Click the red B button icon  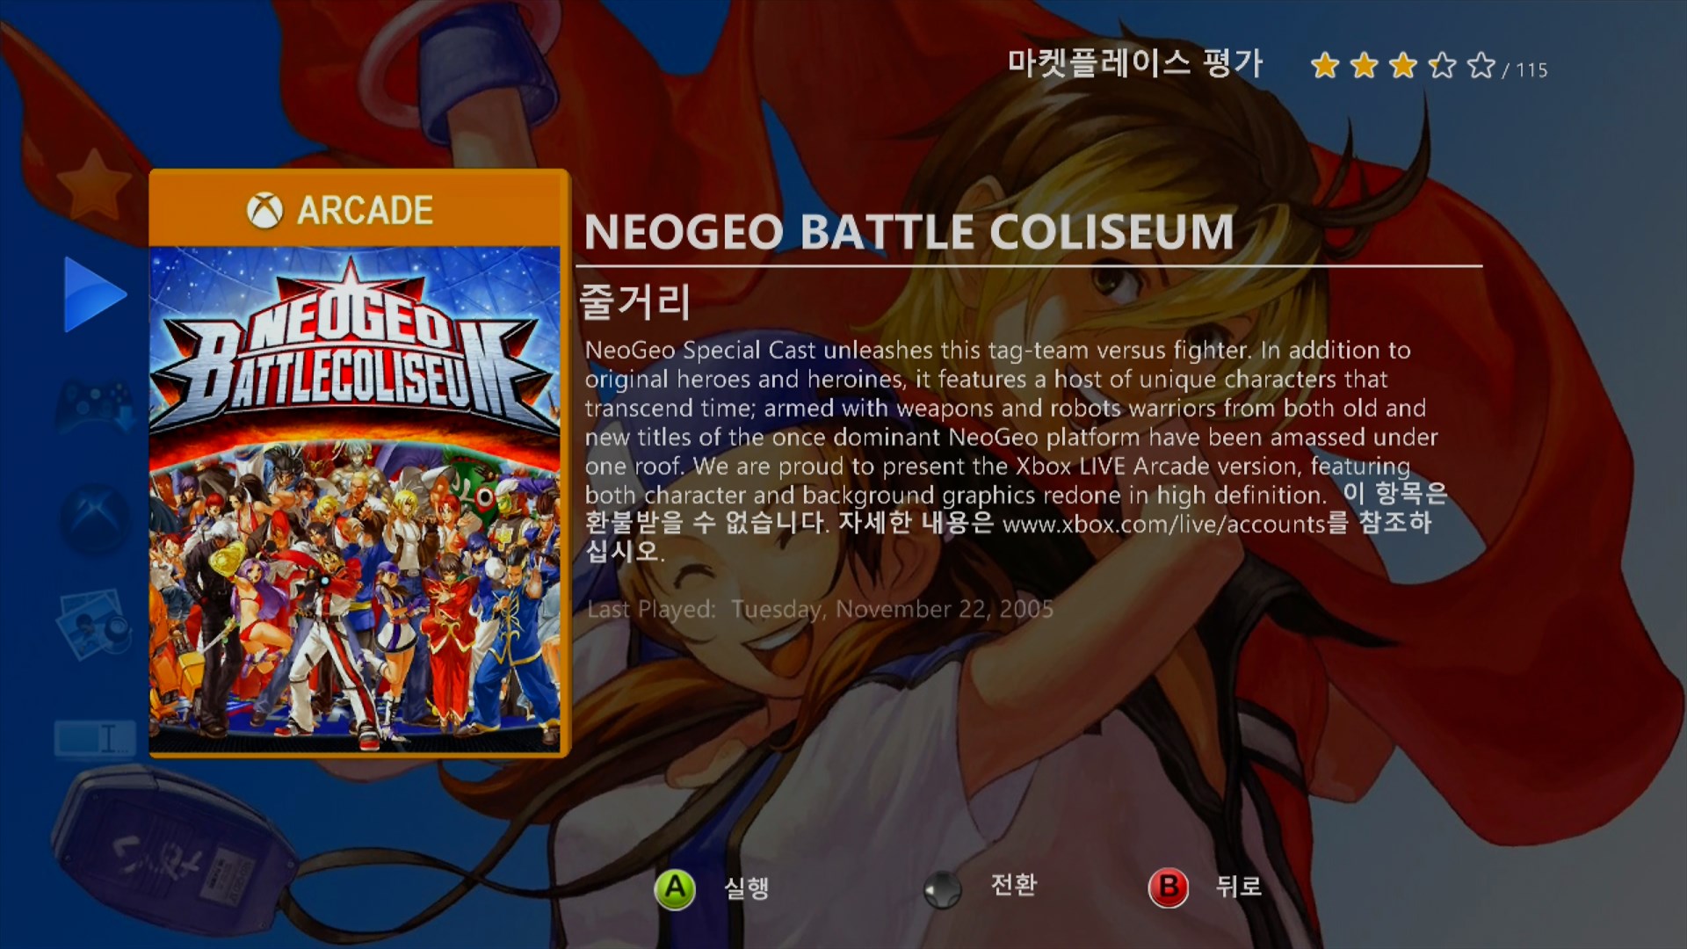pos(1169,888)
